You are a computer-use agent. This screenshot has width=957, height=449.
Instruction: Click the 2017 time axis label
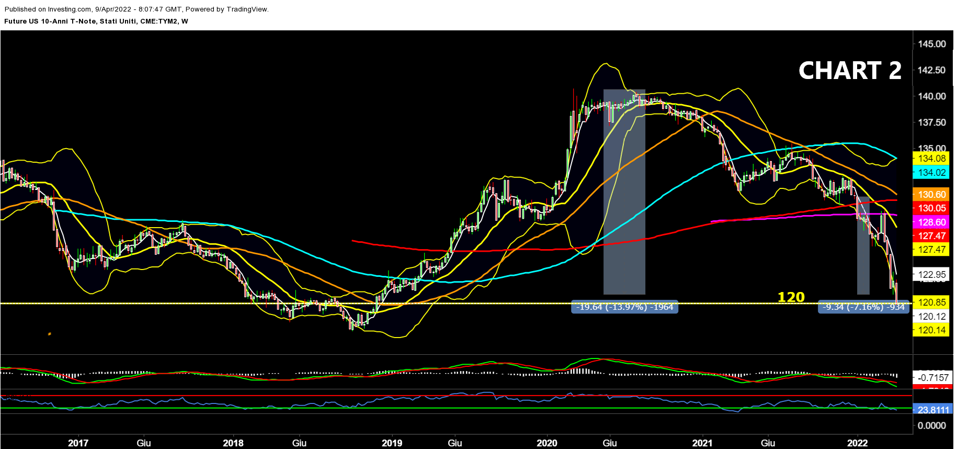(x=78, y=443)
